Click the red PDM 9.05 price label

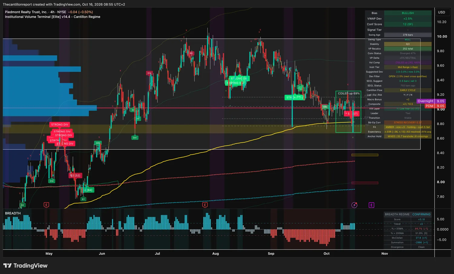pos(435,106)
